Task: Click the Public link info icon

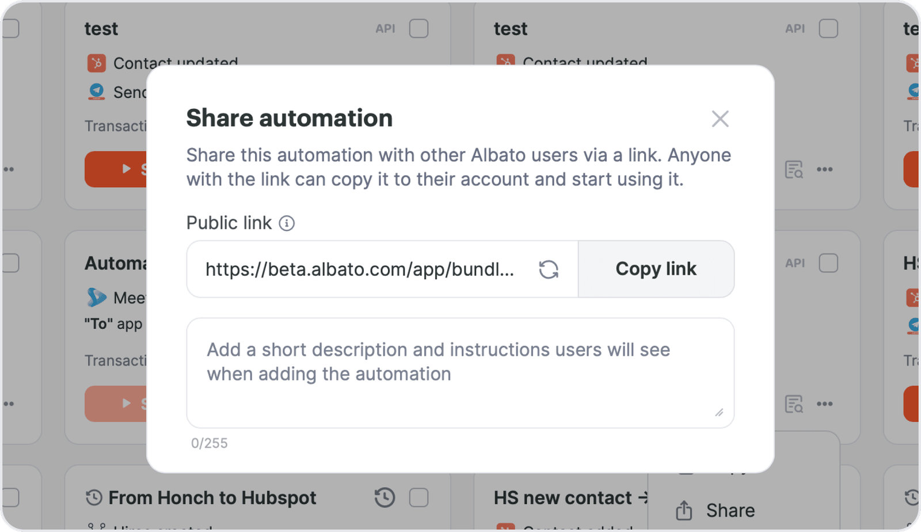Action: click(287, 223)
